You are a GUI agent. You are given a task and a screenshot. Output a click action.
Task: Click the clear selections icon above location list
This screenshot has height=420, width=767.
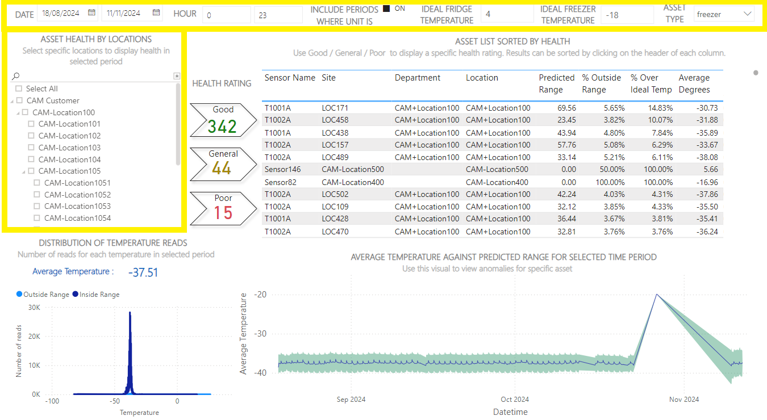177,76
